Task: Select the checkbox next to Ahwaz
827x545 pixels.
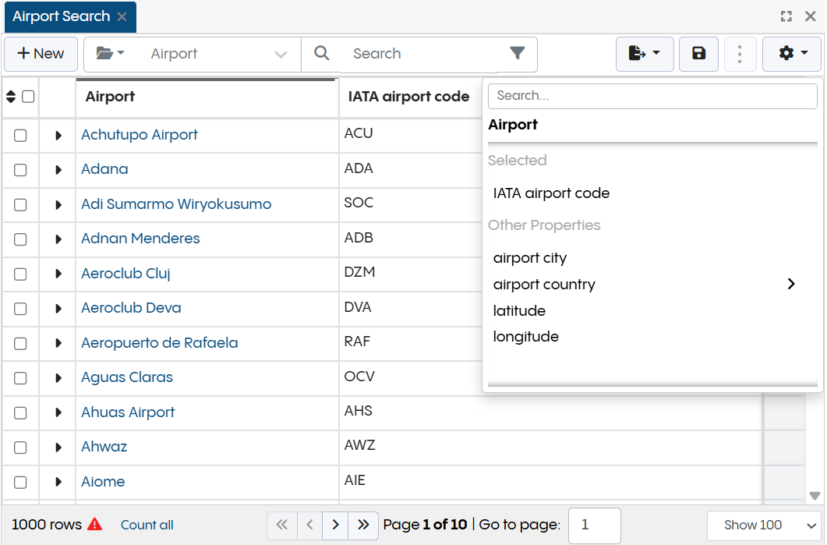Action: (20, 447)
